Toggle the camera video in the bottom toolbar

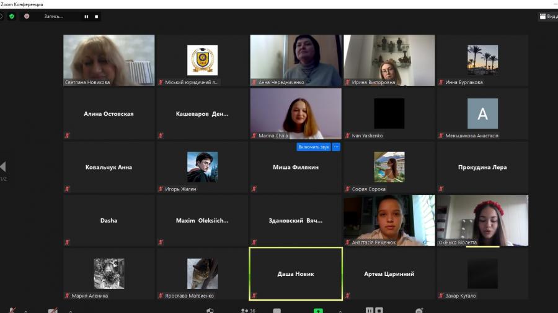[53, 311]
